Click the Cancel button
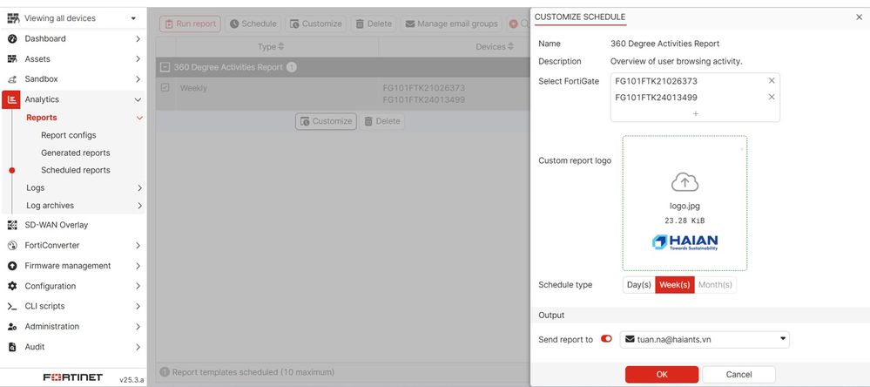 pos(738,374)
